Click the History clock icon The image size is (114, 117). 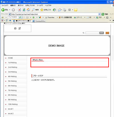pos(54,10)
